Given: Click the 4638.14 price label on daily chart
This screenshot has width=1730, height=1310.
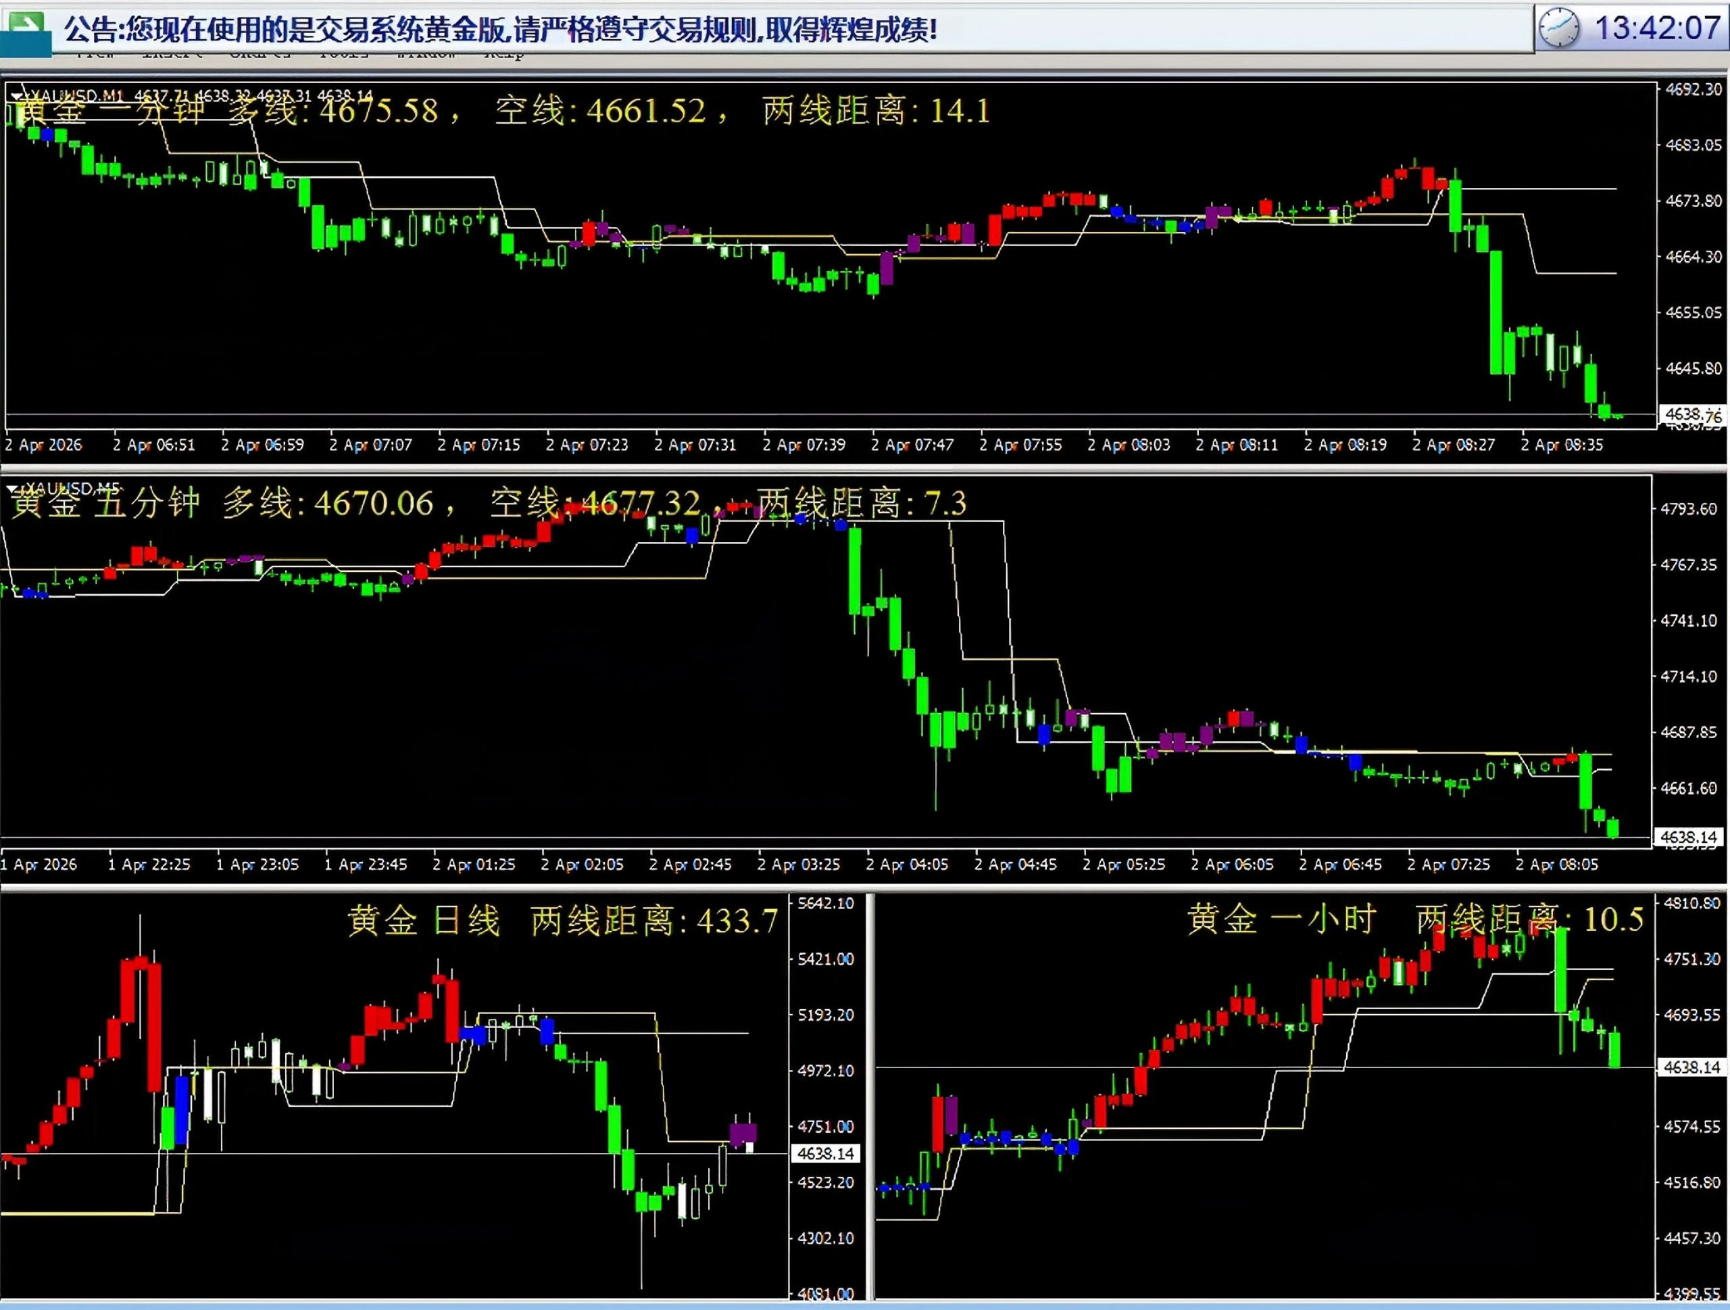Looking at the screenshot, I should coord(825,1153).
